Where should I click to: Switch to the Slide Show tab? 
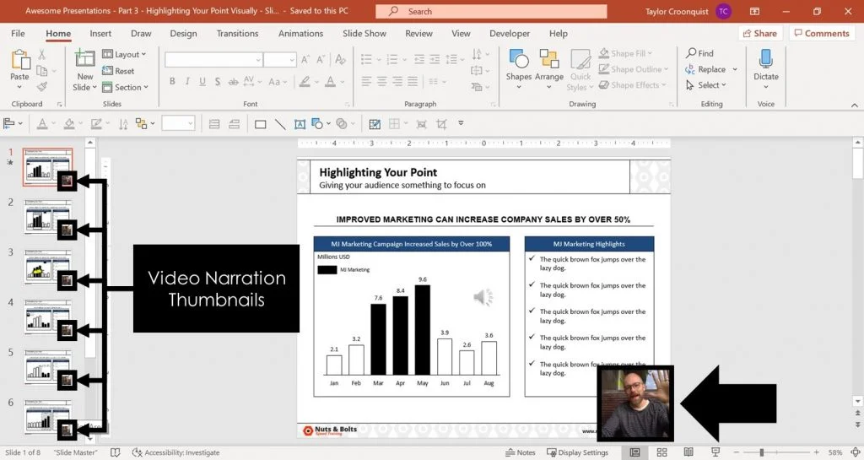point(364,33)
